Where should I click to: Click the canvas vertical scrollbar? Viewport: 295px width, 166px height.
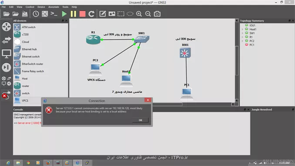(x=237, y=61)
